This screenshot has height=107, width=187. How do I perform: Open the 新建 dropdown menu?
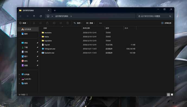point(24,23)
